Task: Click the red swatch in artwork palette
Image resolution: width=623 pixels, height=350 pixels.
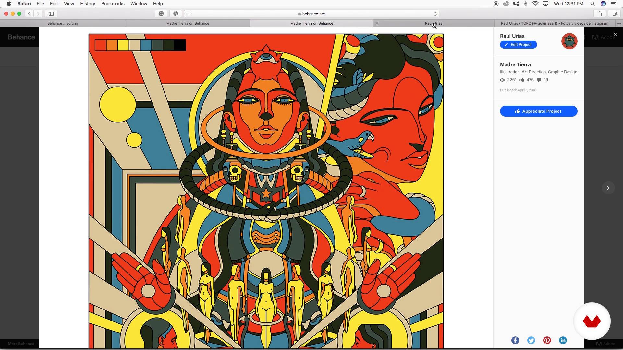Action: coord(101,45)
